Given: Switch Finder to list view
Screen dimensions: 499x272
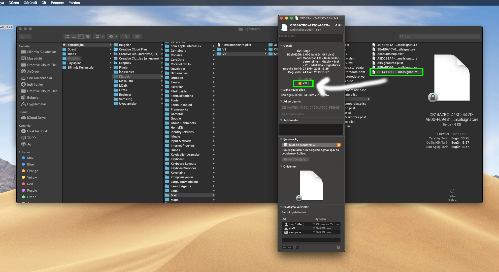Looking at the screenshot, I should pyautogui.click(x=74, y=36).
